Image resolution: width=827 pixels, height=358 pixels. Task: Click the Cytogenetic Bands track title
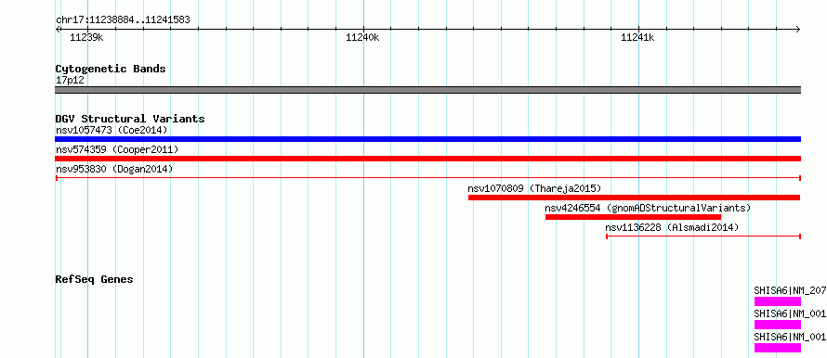pyautogui.click(x=111, y=69)
